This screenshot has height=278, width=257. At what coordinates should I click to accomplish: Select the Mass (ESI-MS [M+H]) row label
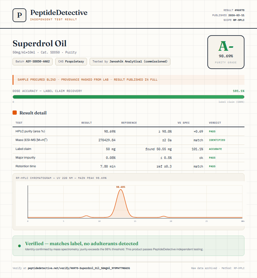(x=31, y=140)
